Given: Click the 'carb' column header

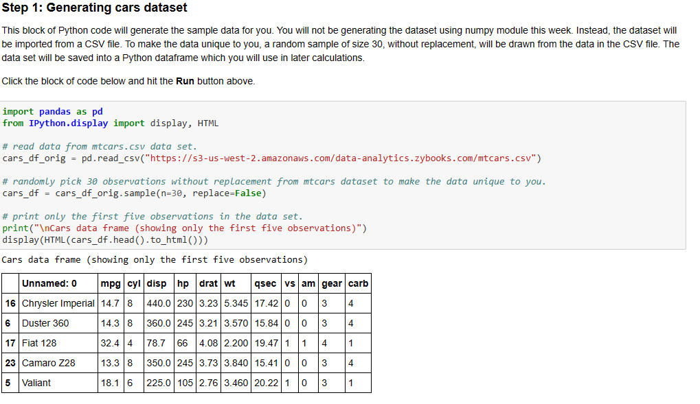Looking at the screenshot, I should (358, 283).
